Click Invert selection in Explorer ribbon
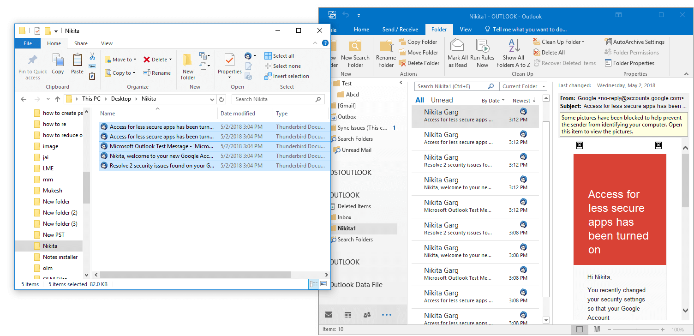 pyautogui.click(x=287, y=76)
